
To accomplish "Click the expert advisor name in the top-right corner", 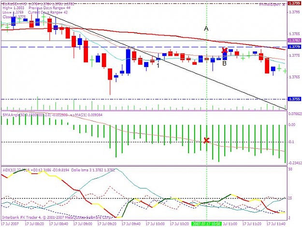I will pyautogui.click(x=270, y=5).
